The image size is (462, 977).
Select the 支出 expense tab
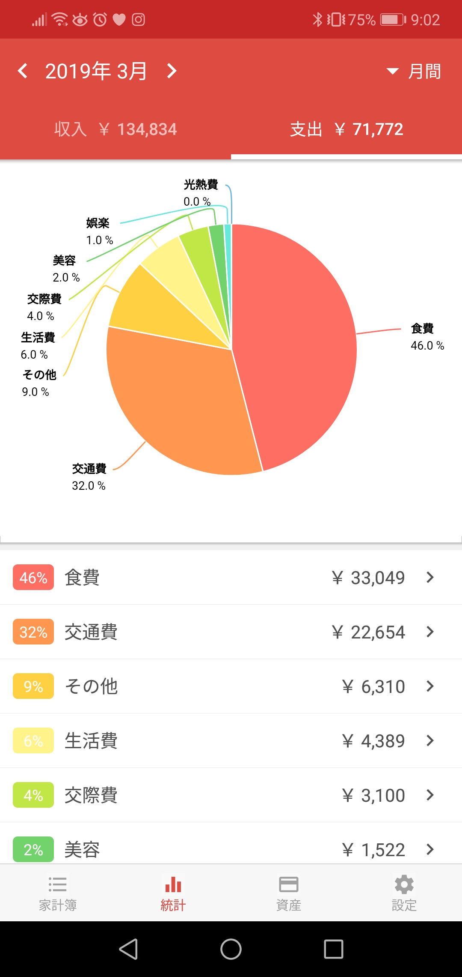tap(346, 129)
